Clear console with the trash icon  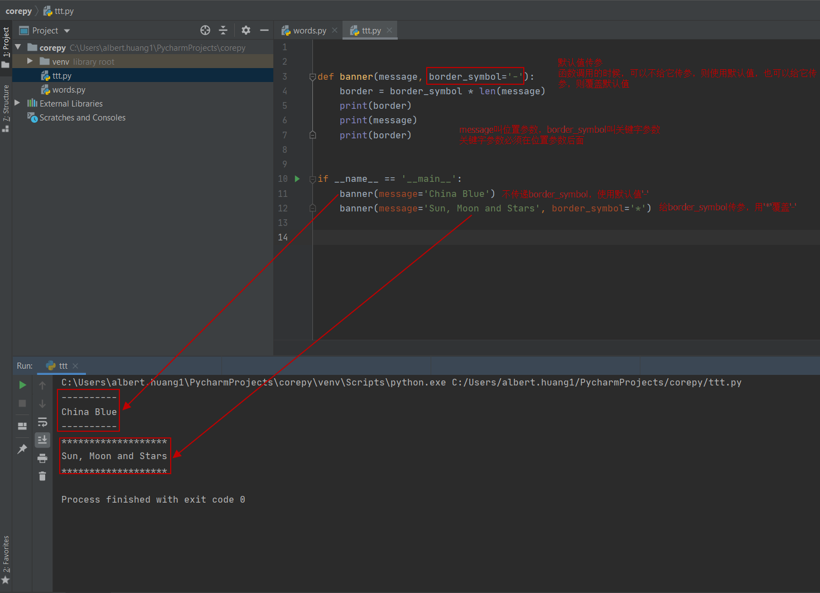click(42, 476)
